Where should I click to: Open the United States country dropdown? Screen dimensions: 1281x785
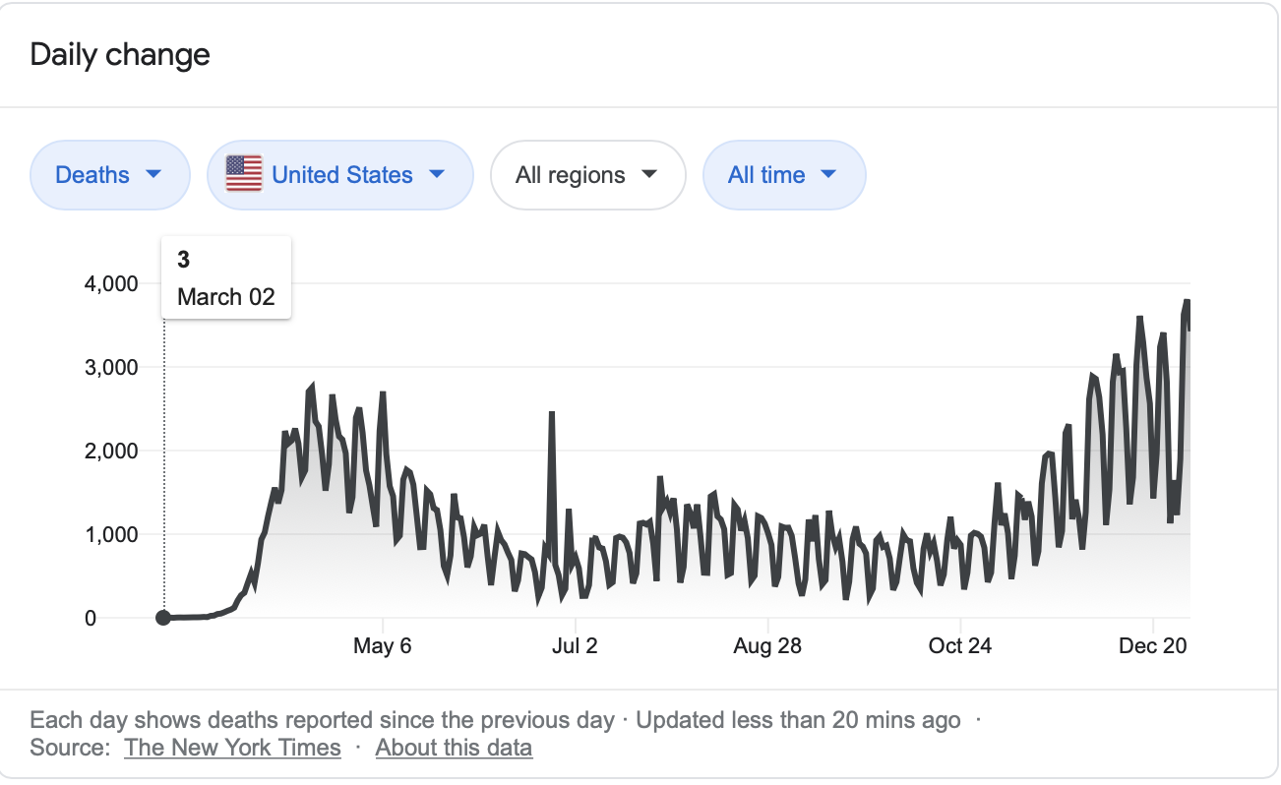click(340, 175)
